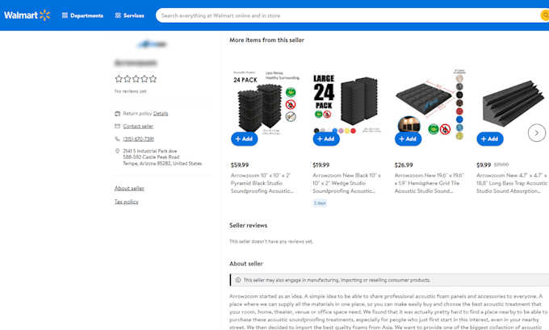This screenshot has width=549, height=330.
Task: Click the seller star rating
Action: (136, 79)
